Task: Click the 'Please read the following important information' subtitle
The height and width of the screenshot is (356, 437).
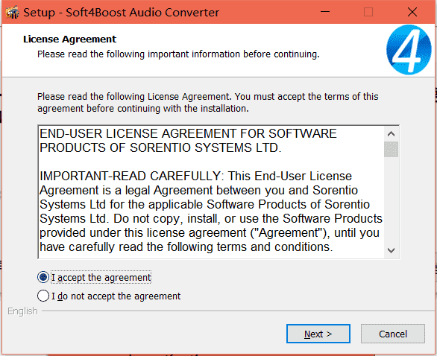Action: tap(178, 54)
